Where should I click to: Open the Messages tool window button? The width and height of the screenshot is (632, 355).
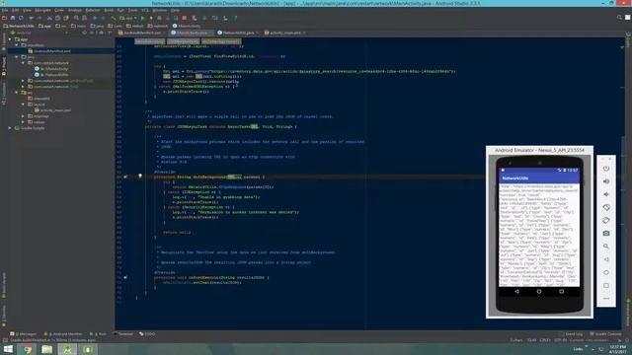(24, 334)
